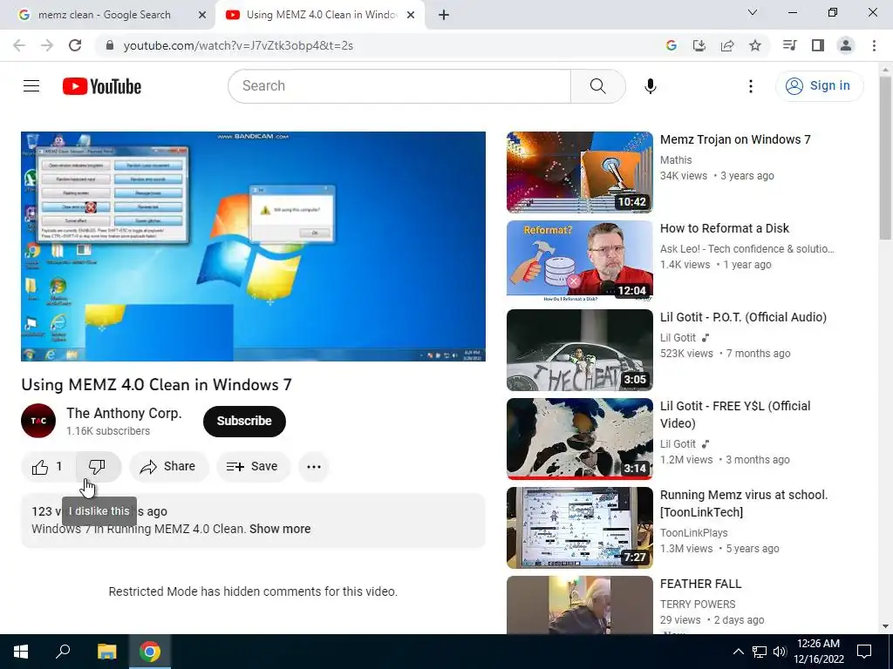Click the dislike thumbs-down button
This screenshot has width=893, height=669.
click(98, 467)
